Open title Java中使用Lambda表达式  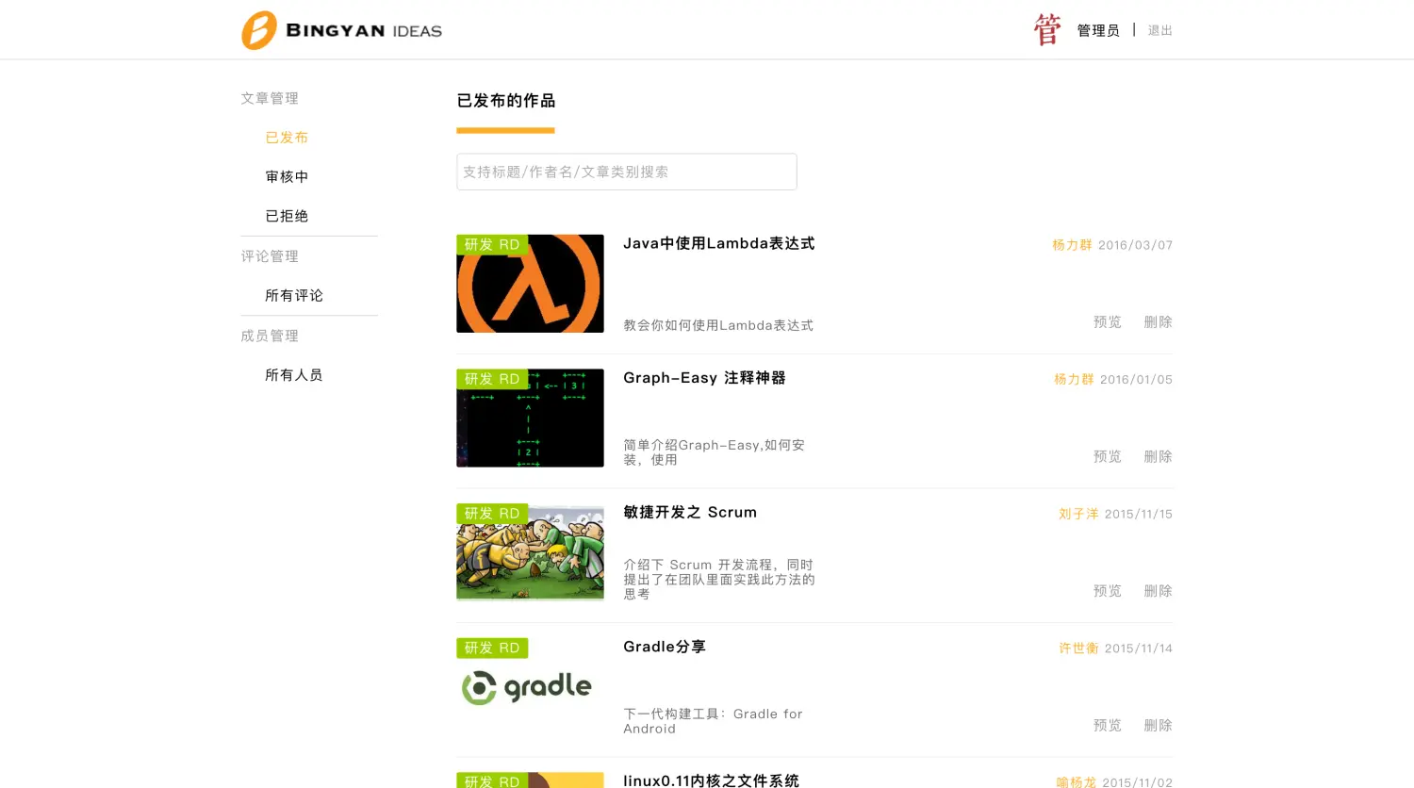(x=719, y=243)
